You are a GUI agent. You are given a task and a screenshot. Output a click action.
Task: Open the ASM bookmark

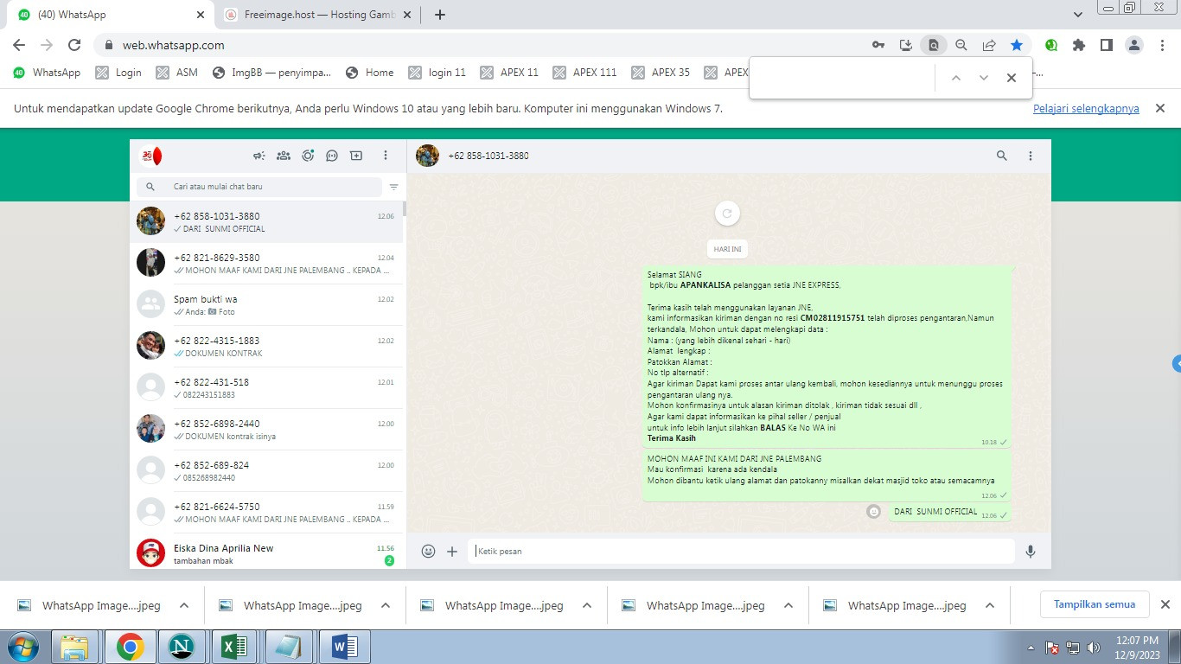[177, 73]
